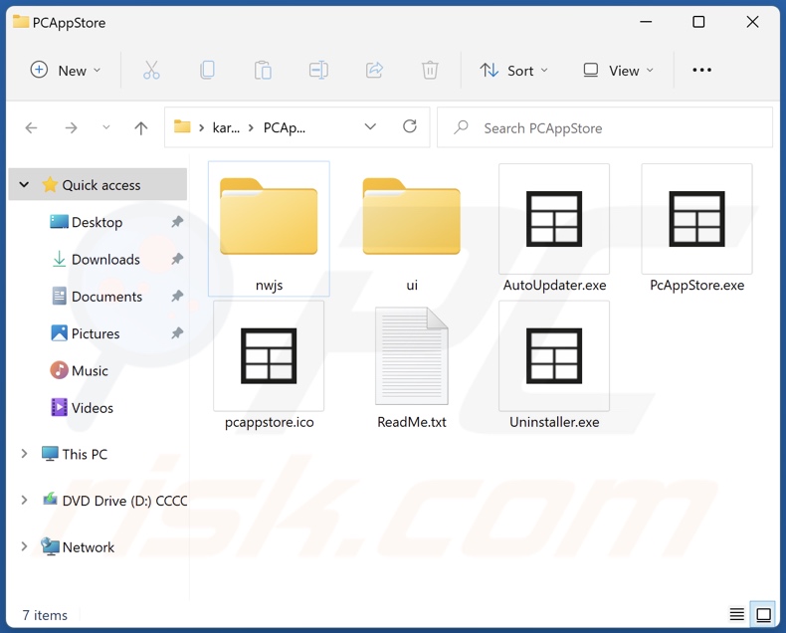Open the See more ellipsis menu

[x=701, y=71]
